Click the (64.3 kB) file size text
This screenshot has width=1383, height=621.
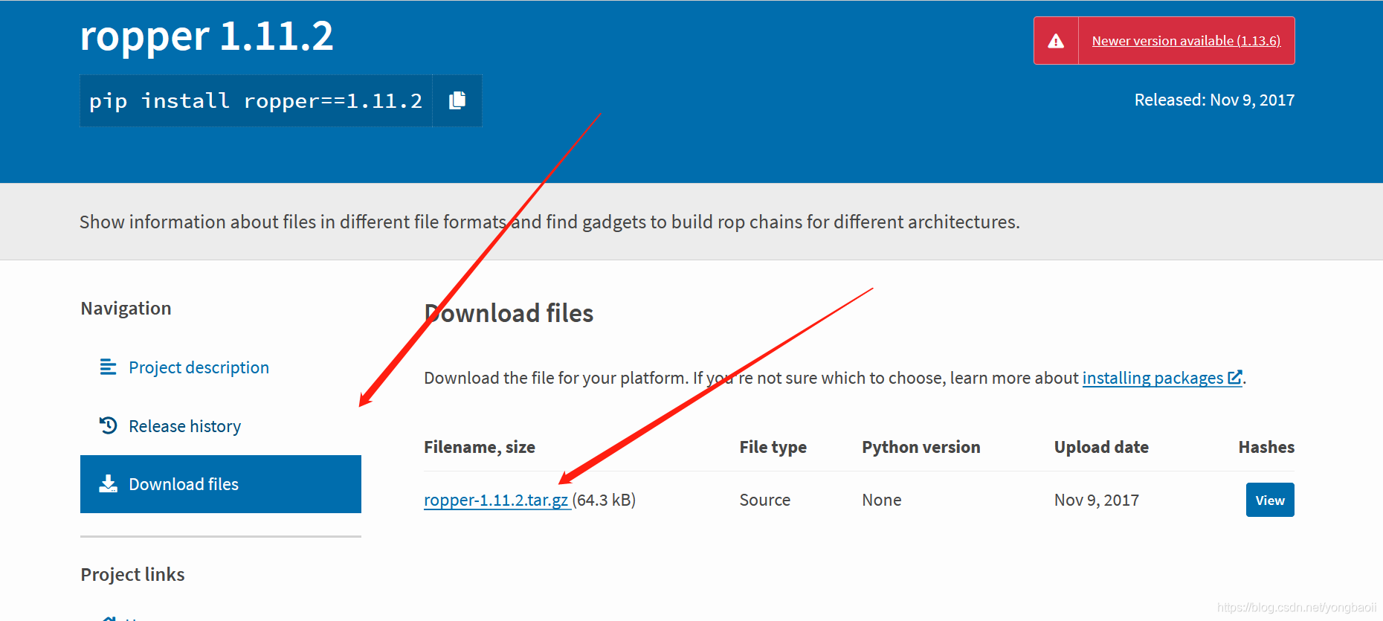click(x=604, y=500)
